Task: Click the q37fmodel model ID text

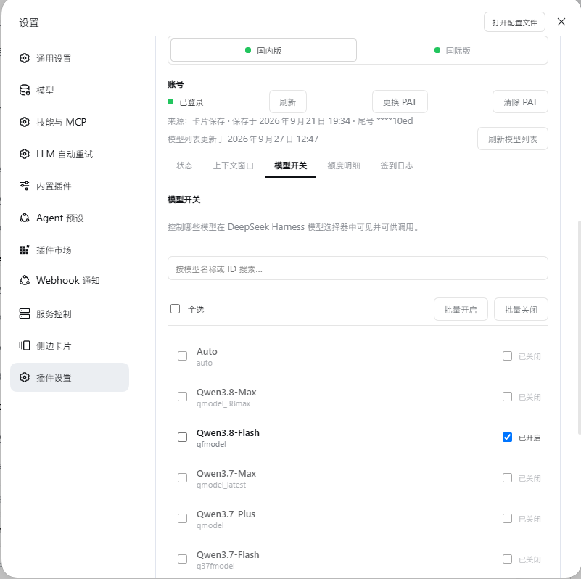Action: point(215,566)
